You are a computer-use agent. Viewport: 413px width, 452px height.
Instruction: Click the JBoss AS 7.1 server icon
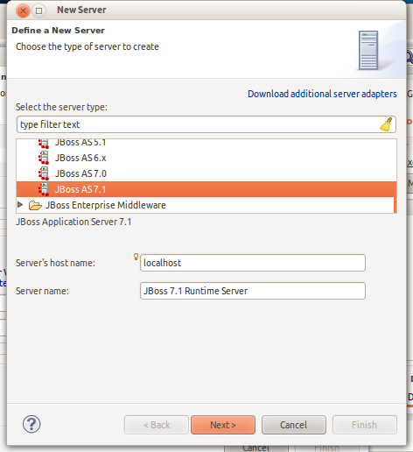tap(44, 189)
